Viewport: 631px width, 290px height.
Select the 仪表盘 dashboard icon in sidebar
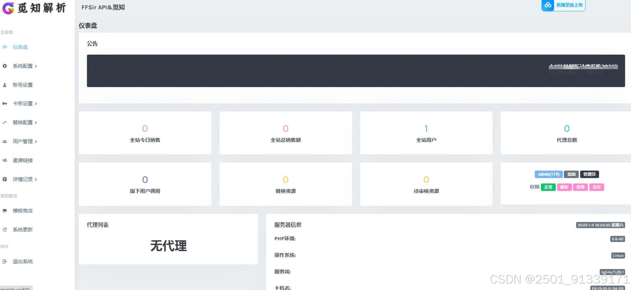coord(4,47)
